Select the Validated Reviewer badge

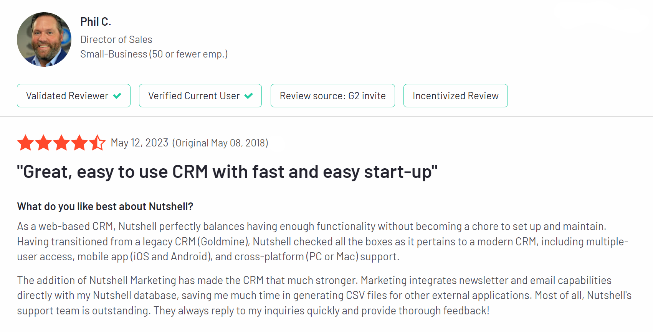click(x=74, y=96)
